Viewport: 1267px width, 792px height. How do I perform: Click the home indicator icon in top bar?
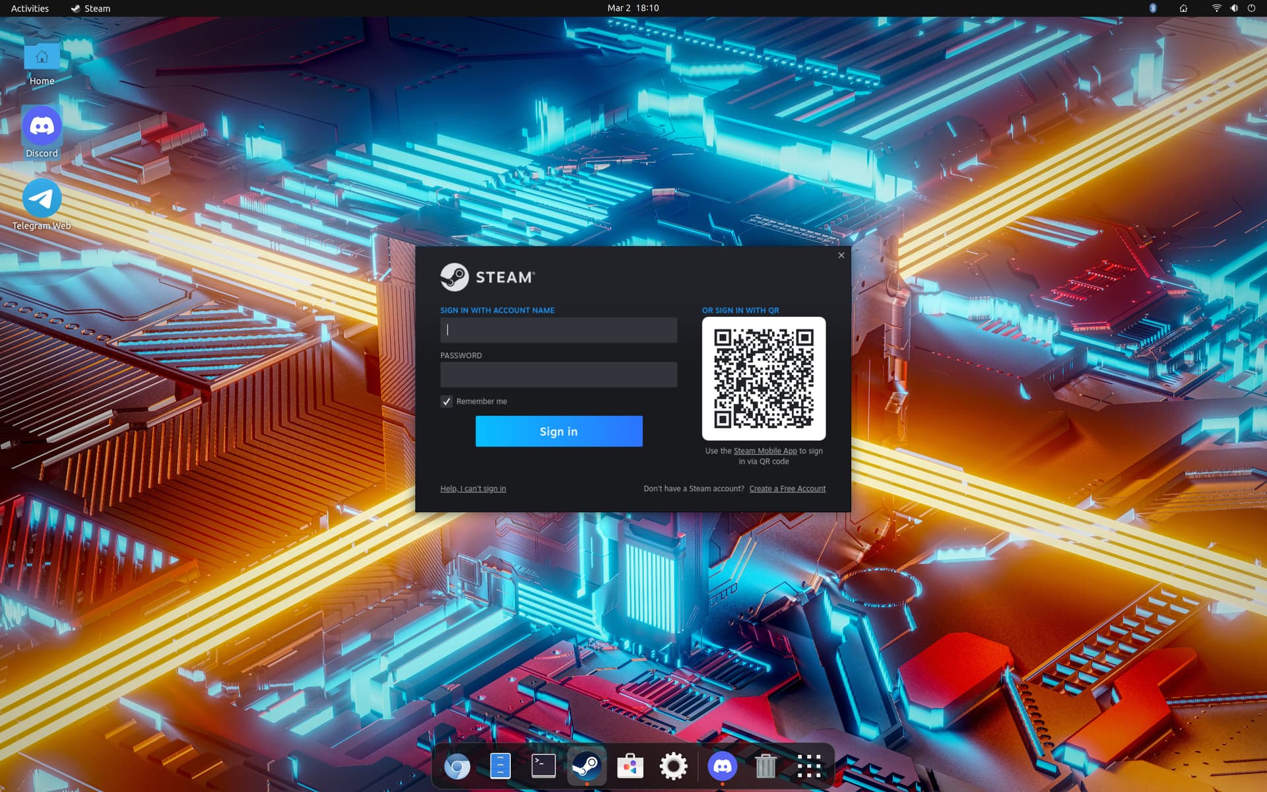(1183, 8)
